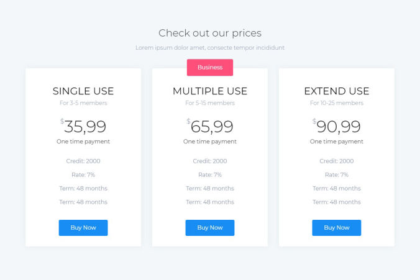Click Buy Now under Extend Use plan
420x280 pixels.
(337, 228)
